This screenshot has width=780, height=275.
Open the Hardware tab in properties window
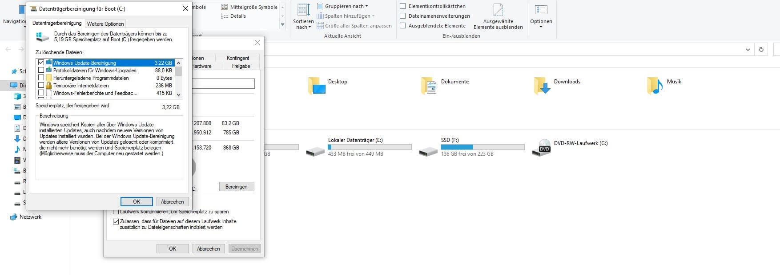[x=202, y=66]
